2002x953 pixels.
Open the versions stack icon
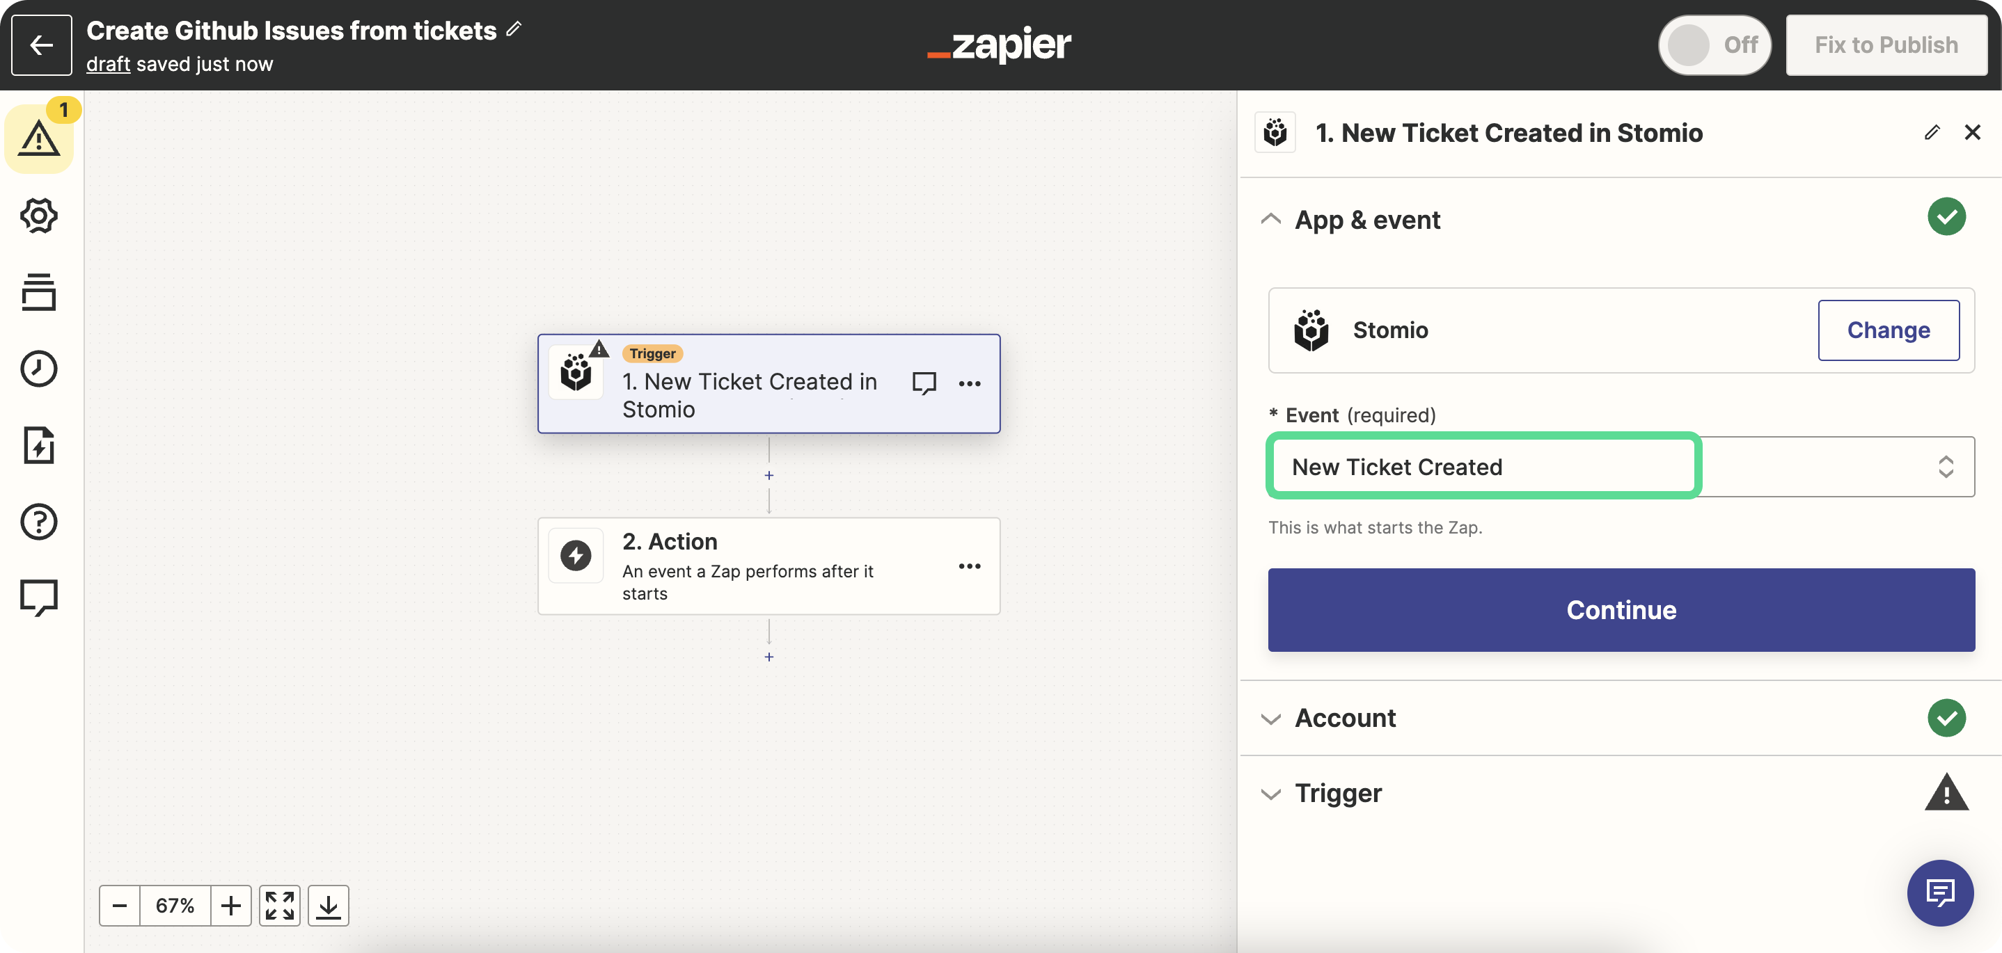(39, 292)
